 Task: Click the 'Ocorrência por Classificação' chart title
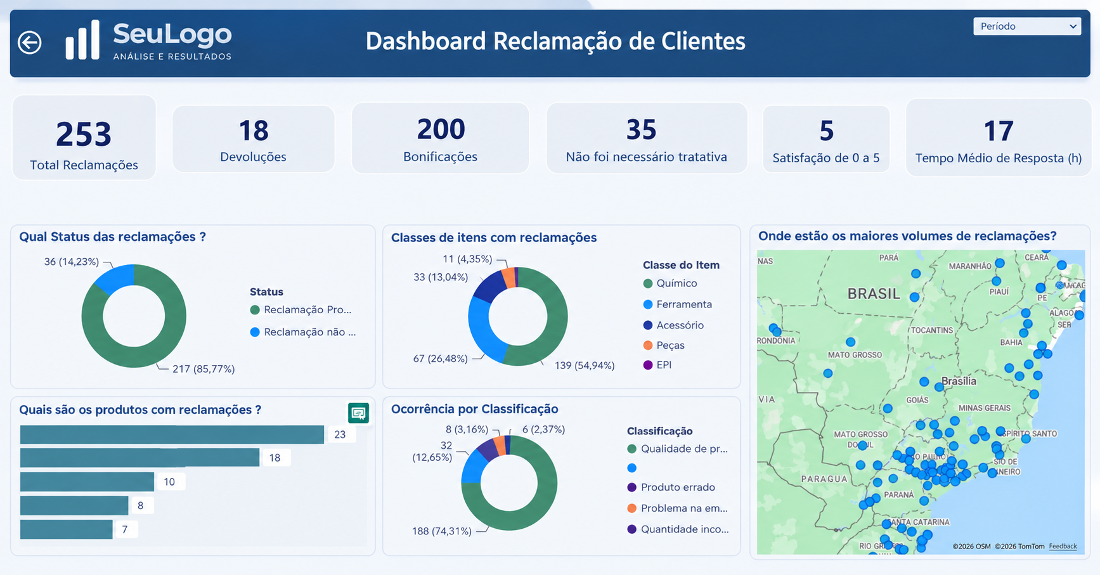pyautogui.click(x=475, y=410)
